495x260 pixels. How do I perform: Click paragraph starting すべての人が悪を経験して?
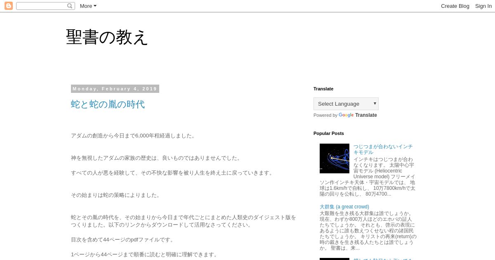coord(172,173)
